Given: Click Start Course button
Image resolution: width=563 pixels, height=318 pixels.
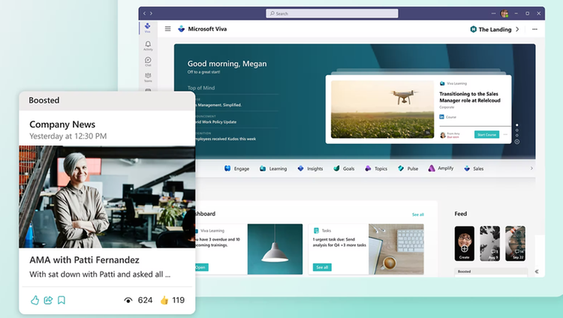Looking at the screenshot, I should click(486, 134).
